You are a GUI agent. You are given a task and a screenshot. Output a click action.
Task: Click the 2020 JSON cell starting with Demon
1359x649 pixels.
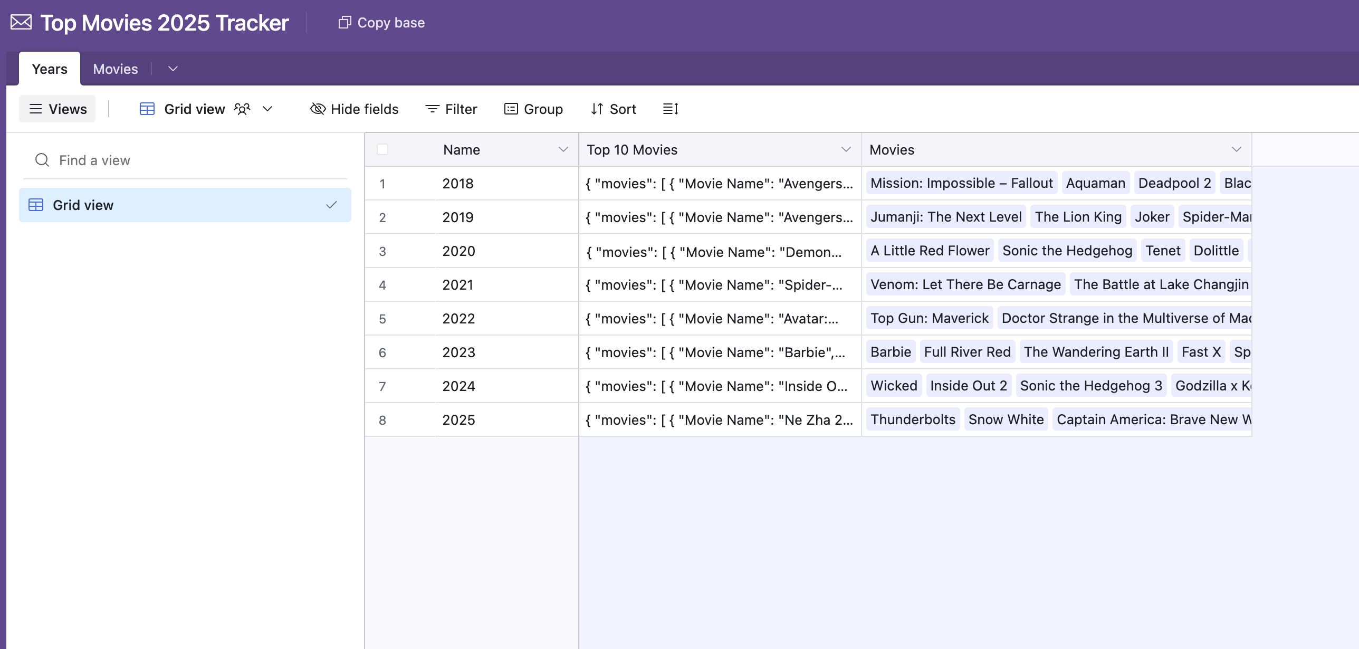point(720,251)
